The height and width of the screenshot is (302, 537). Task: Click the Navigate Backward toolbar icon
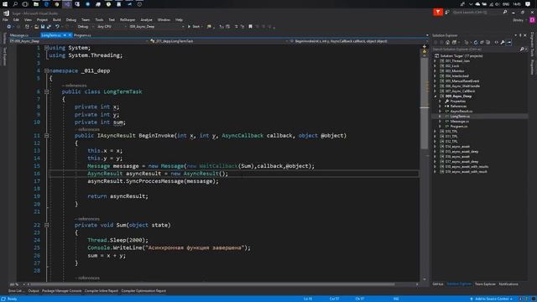9,26
